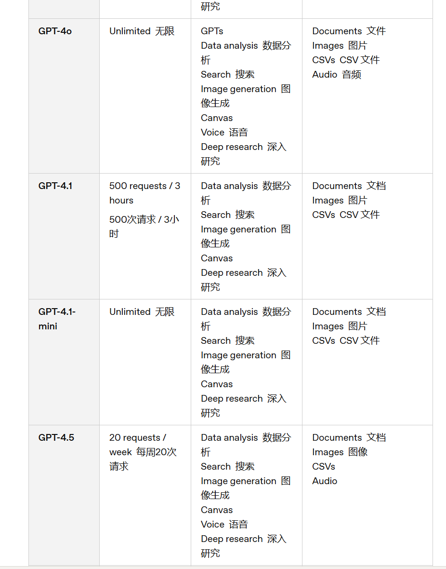Click 'Voice 语音' in the GPT-4.5 row

224,524
